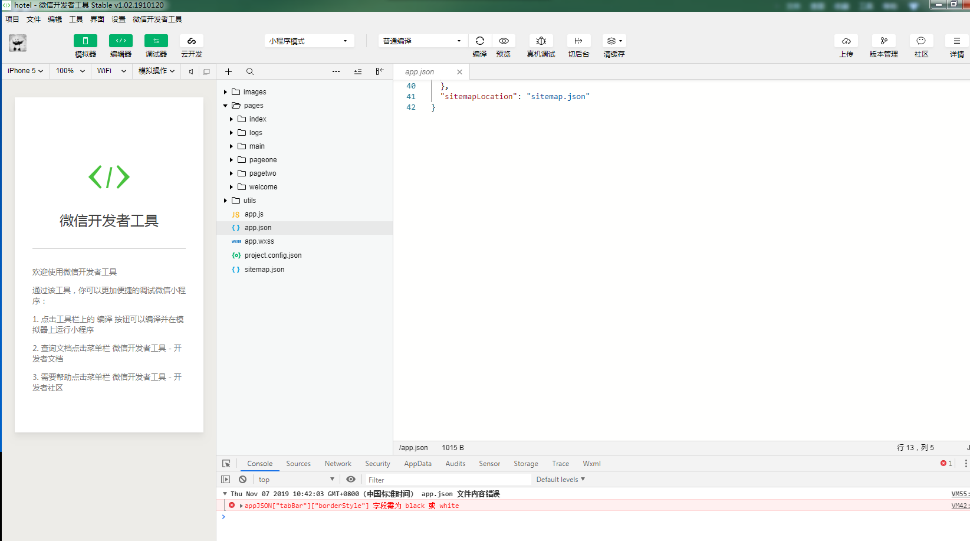This screenshot has height=541, width=970.
Task: Start remote device debugging (真机调试)
Action: pyautogui.click(x=541, y=41)
